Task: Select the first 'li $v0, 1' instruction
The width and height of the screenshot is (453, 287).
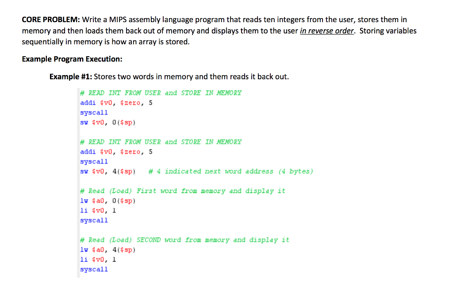Action: pos(97,210)
